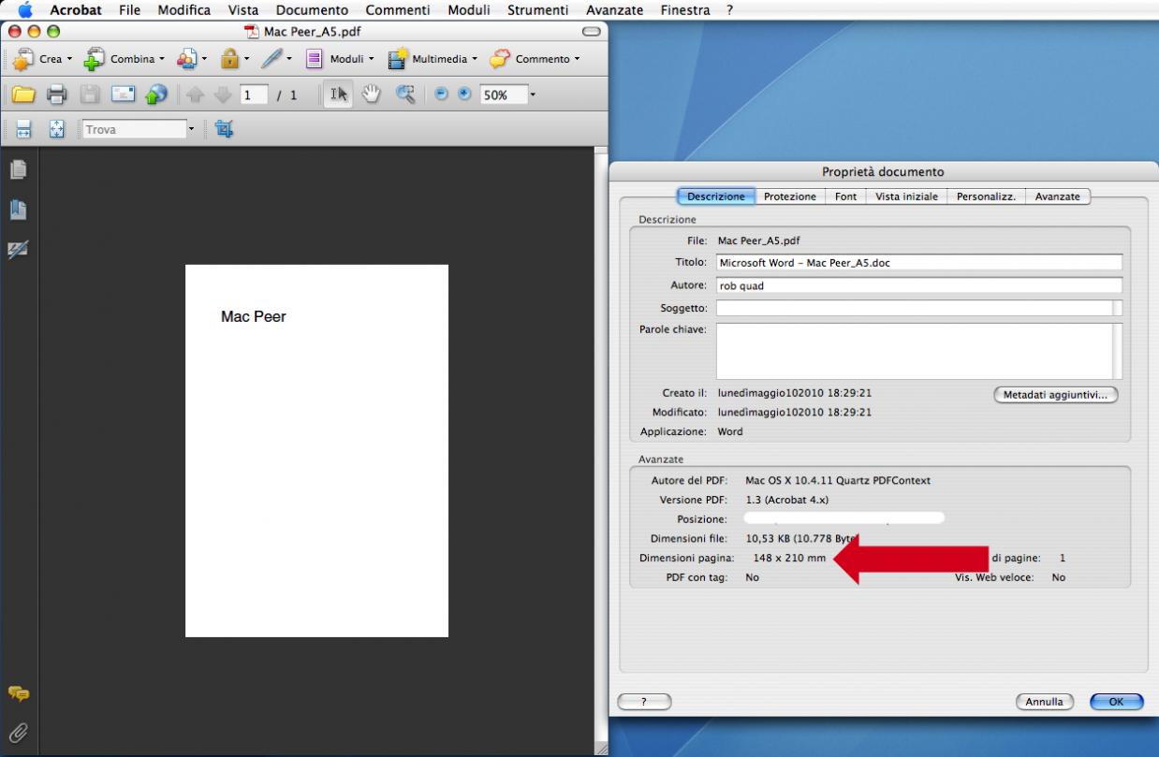Screen dimensions: 1159x757
Task: Click the email envelope icon
Action: [x=124, y=95]
